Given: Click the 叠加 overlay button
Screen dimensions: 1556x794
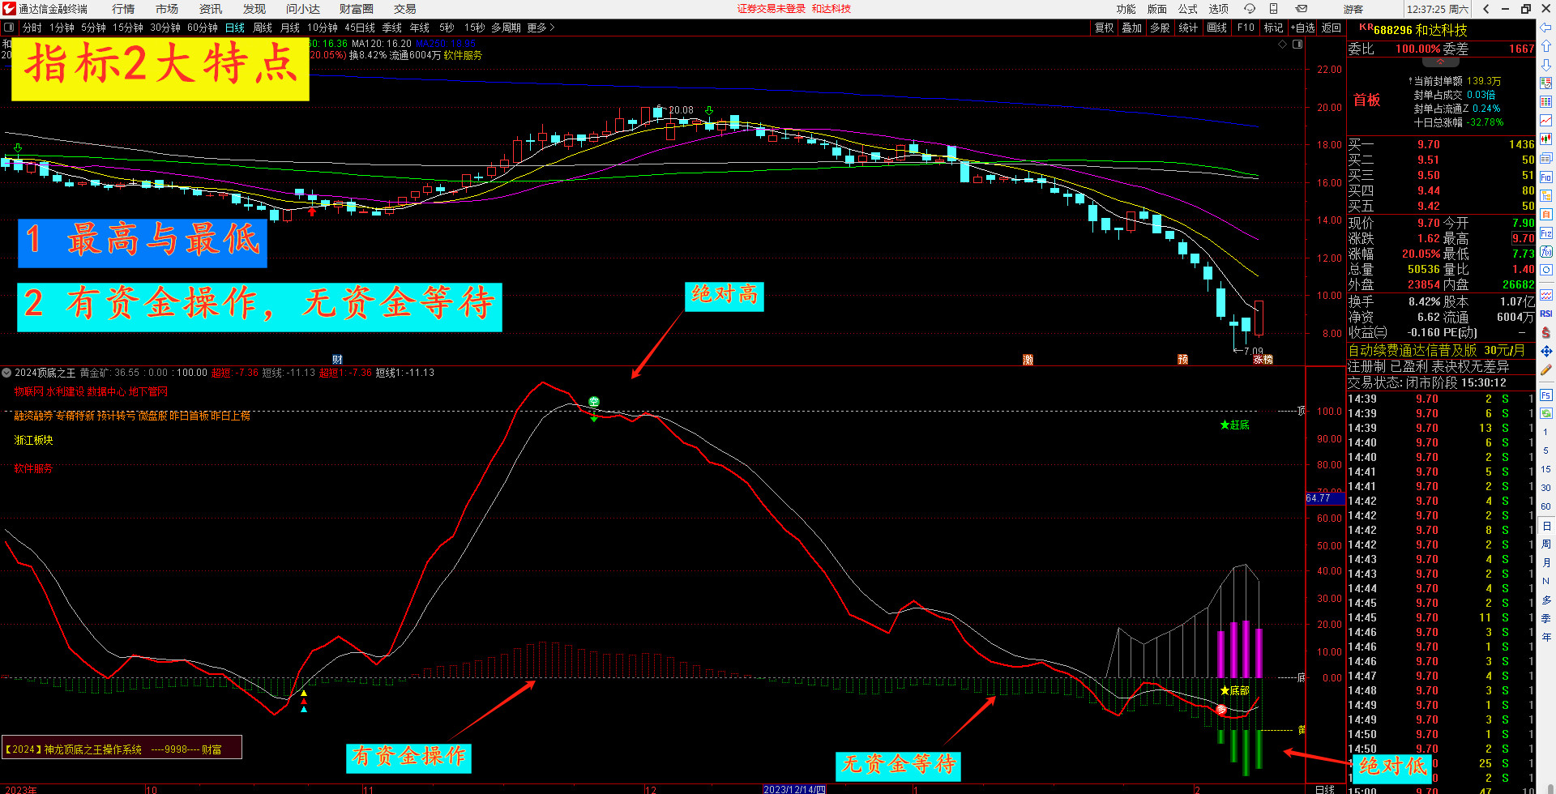Looking at the screenshot, I should [1132, 28].
